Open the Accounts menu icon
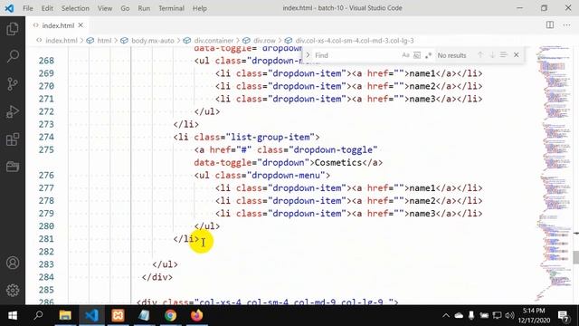Image resolution: width=579 pixels, height=326 pixels. tap(13, 263)
